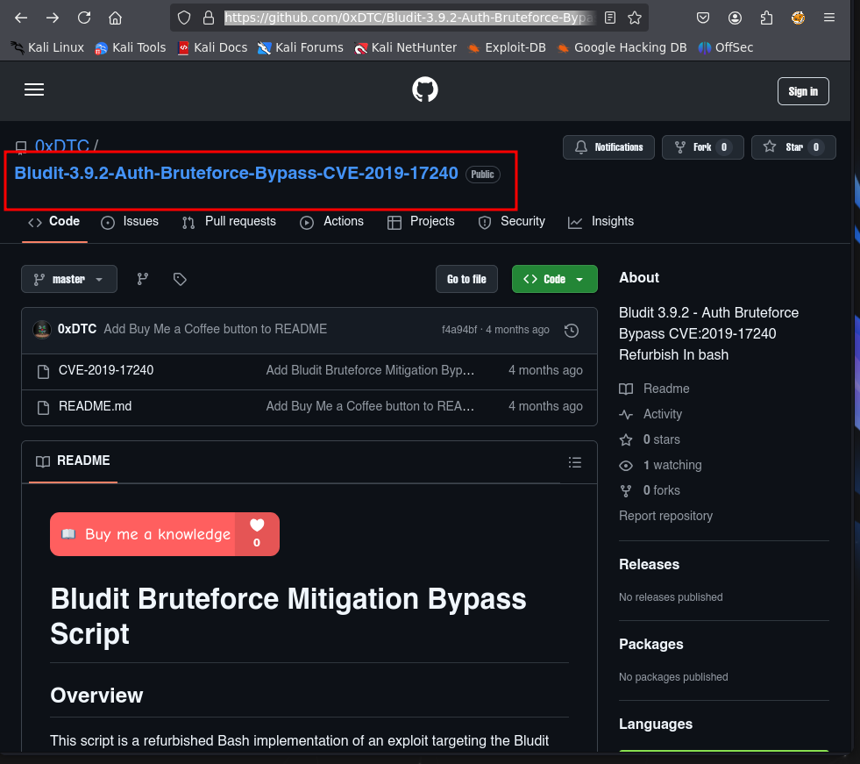Viewport: 860px width, 764px height.
Task: Save page to Pocket
Action: tap(702, 18)
